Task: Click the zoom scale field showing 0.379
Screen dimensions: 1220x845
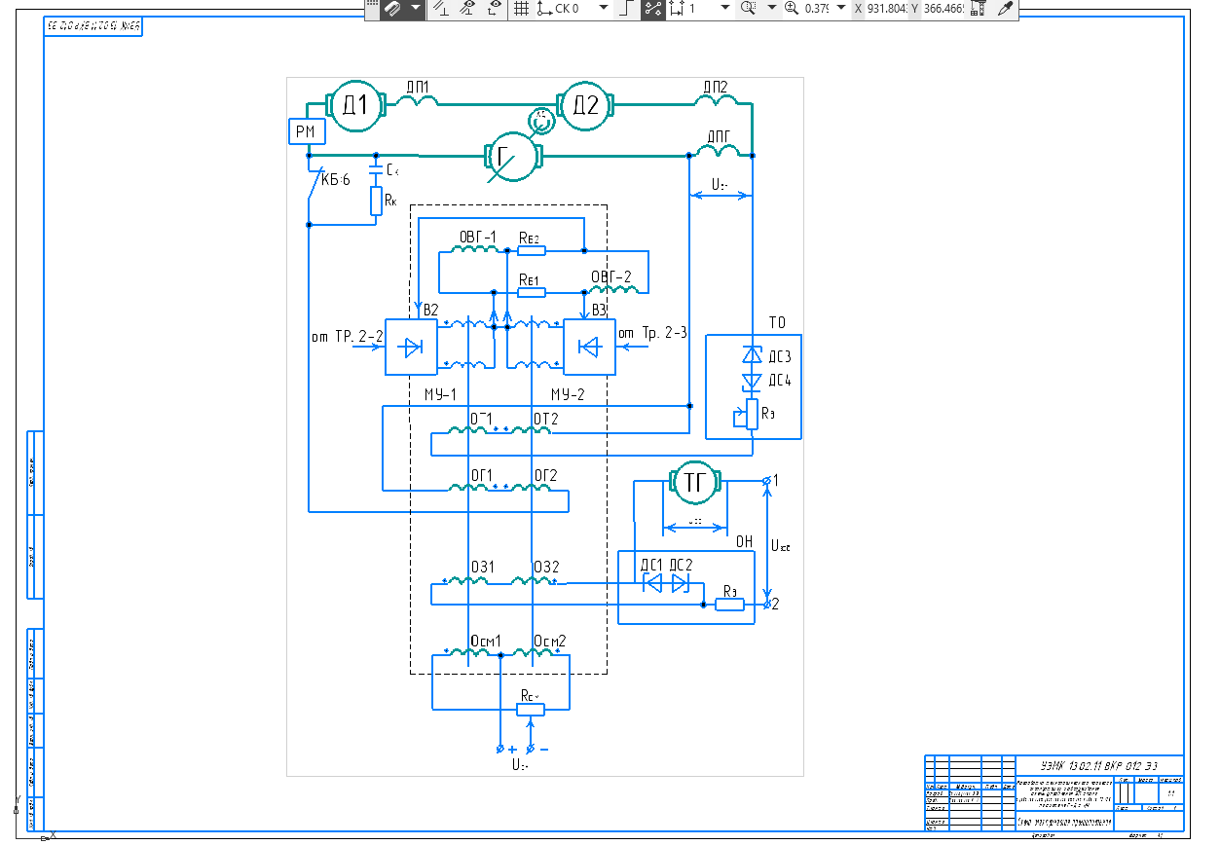Action: click(817, 9)
